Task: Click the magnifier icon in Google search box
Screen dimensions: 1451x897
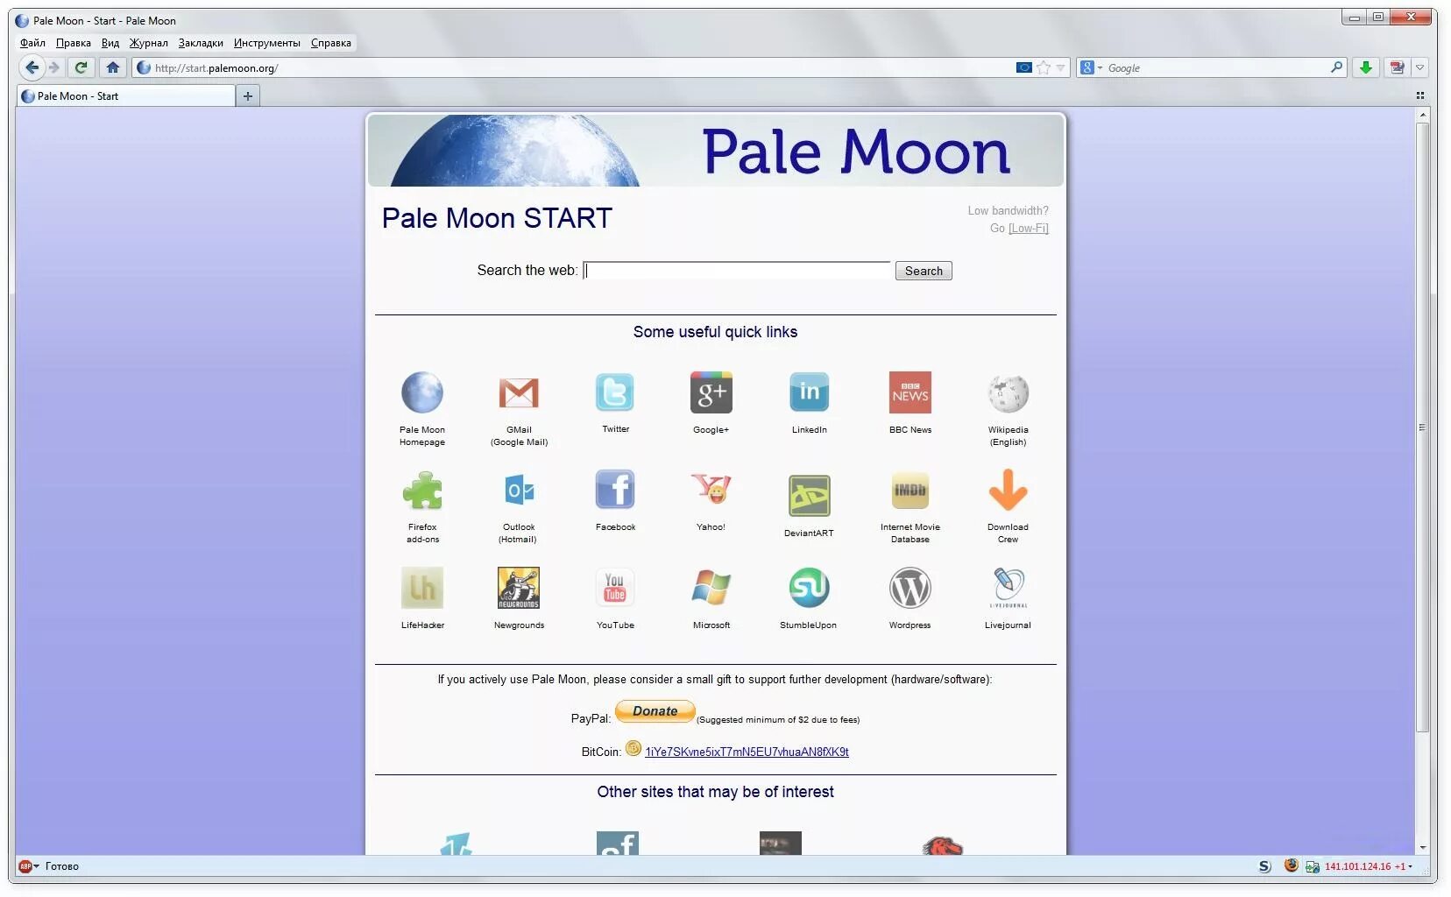Action: click(1336, 67)
